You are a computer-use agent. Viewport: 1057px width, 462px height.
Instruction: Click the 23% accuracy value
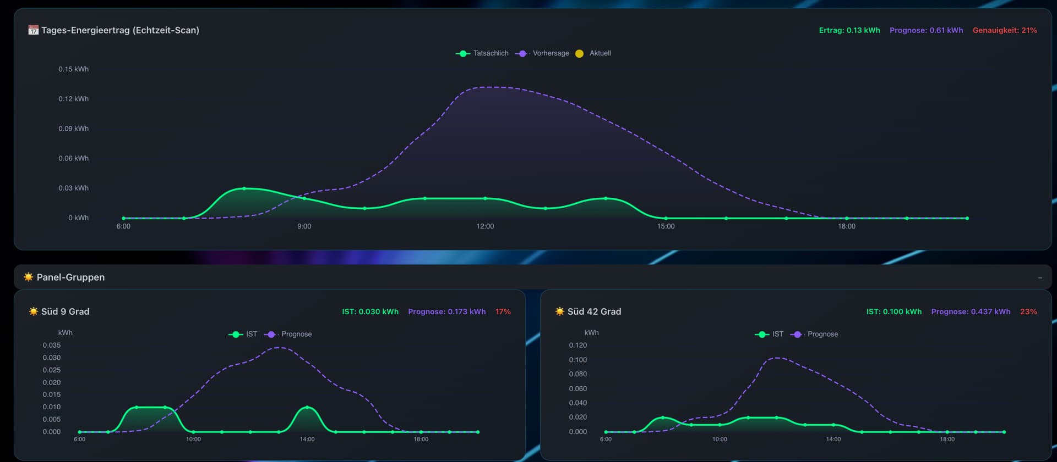pyautogui.click(x=1028, y=311)
